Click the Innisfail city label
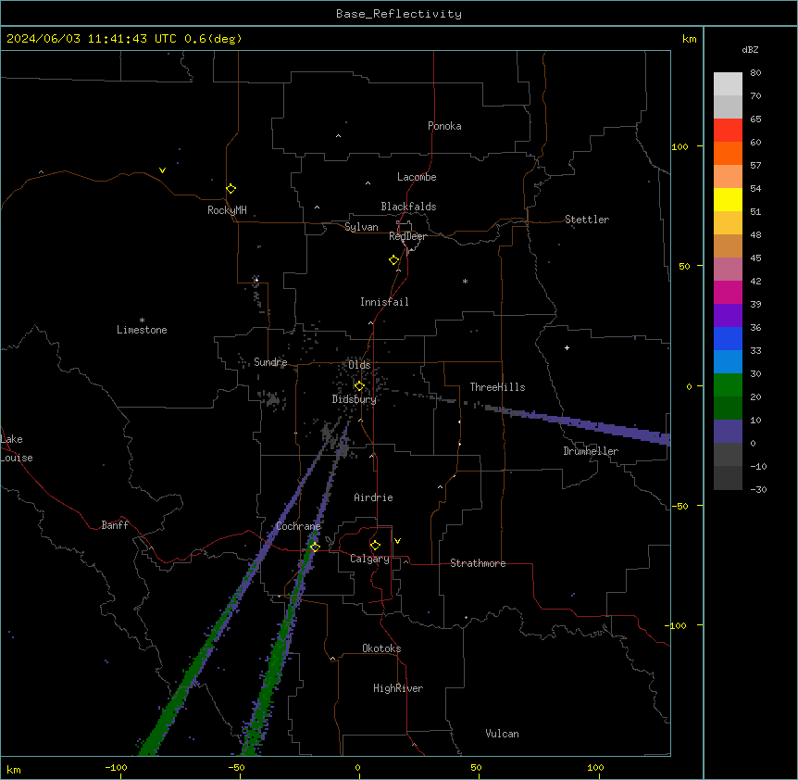 pos(384,302)
